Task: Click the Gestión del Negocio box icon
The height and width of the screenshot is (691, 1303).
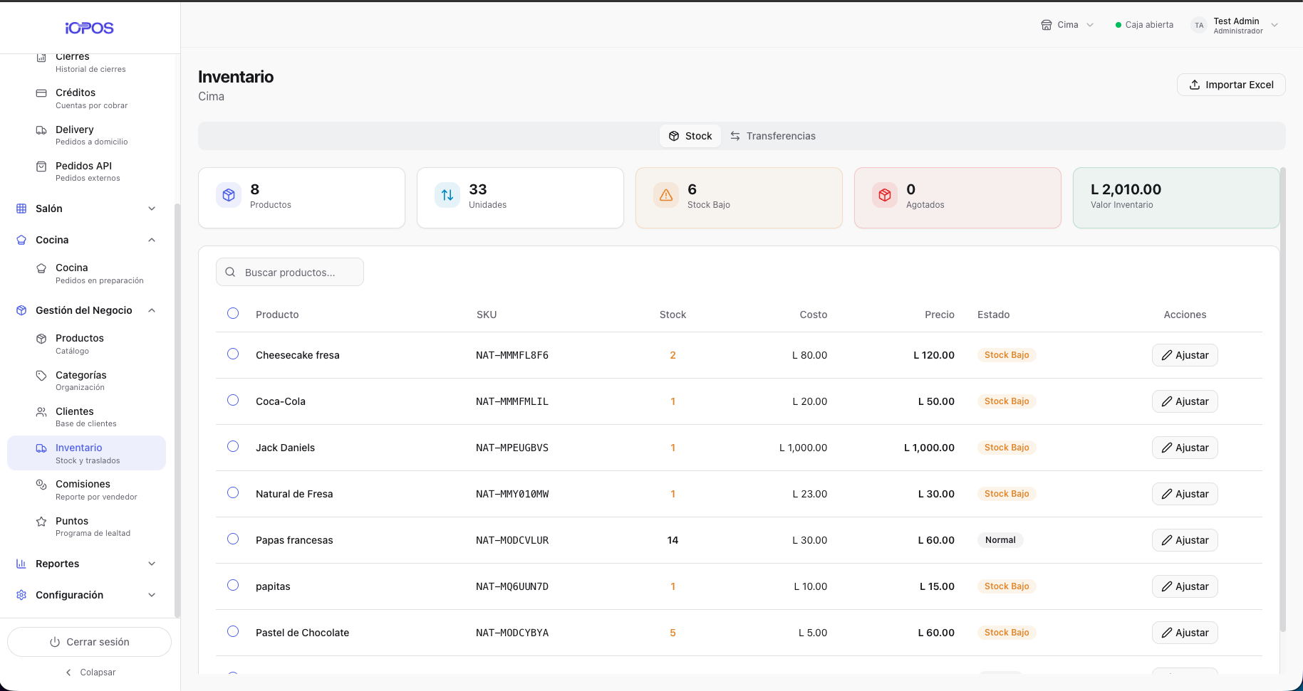Action: pyautogui.click(x=21, y=310)
